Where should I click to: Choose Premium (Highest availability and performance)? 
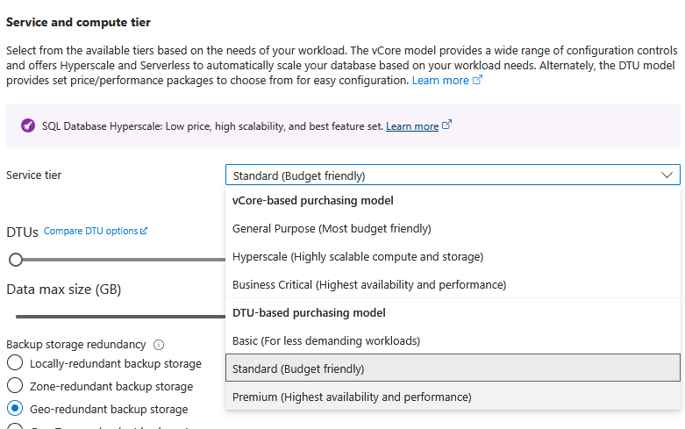tap(453, 397)
